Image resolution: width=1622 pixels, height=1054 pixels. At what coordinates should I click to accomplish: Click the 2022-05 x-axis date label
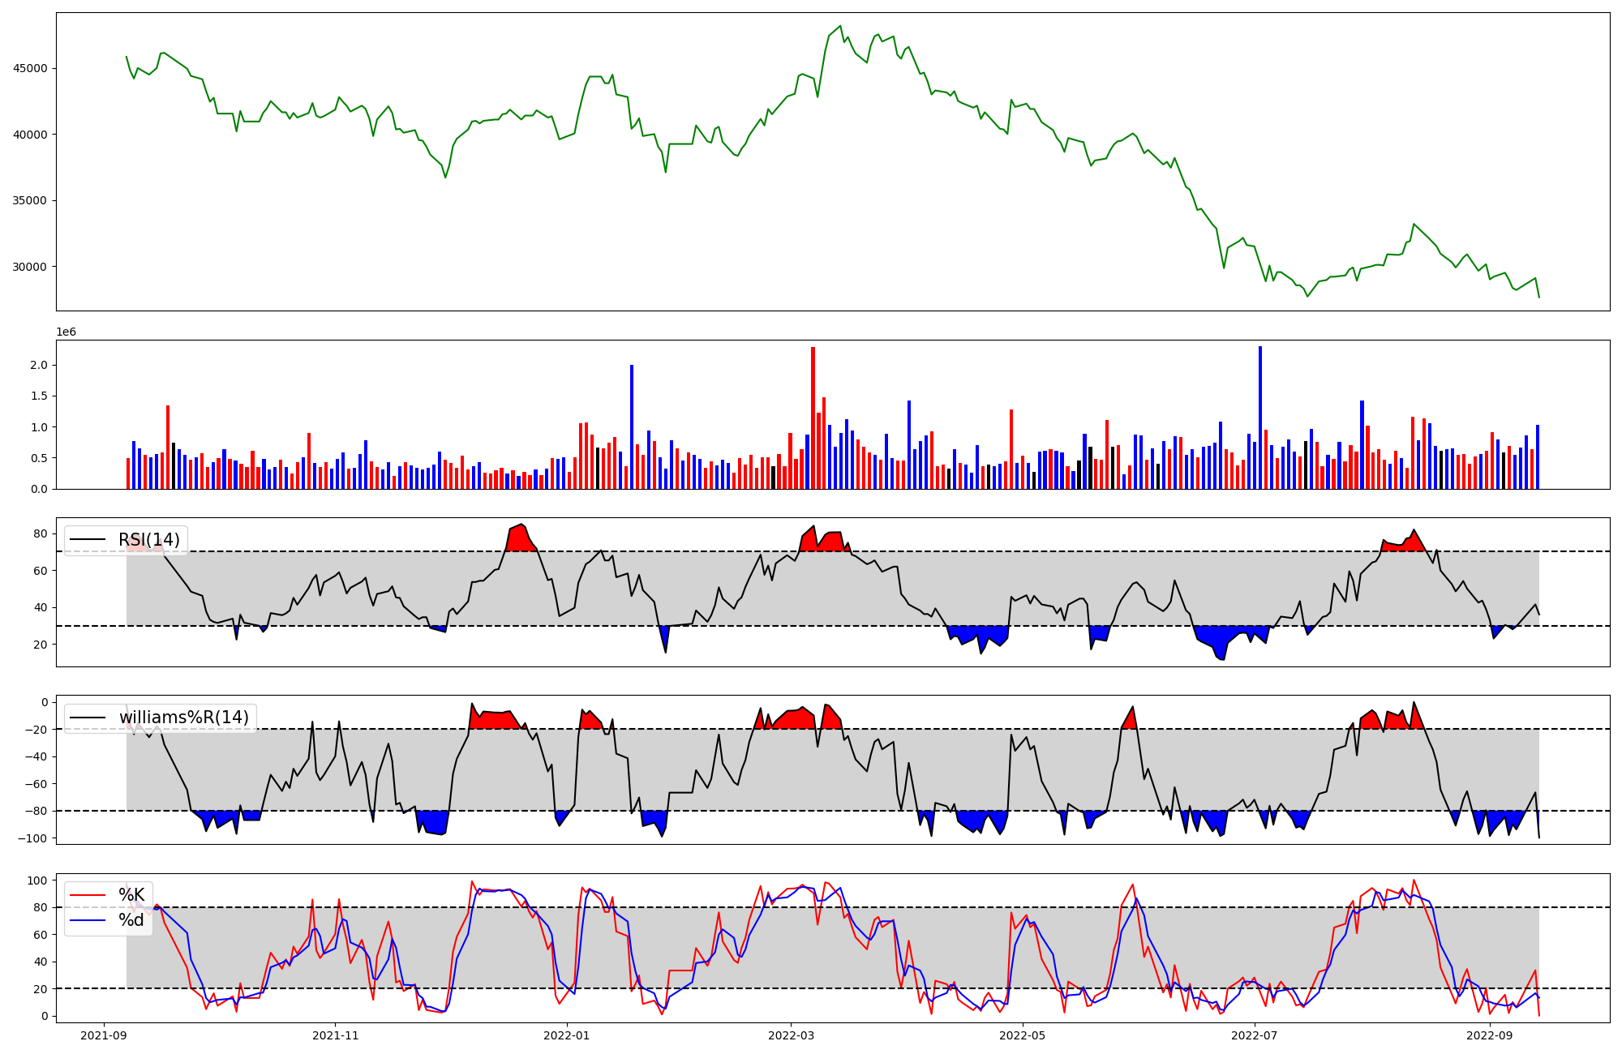click(x=1023, y=1035)
